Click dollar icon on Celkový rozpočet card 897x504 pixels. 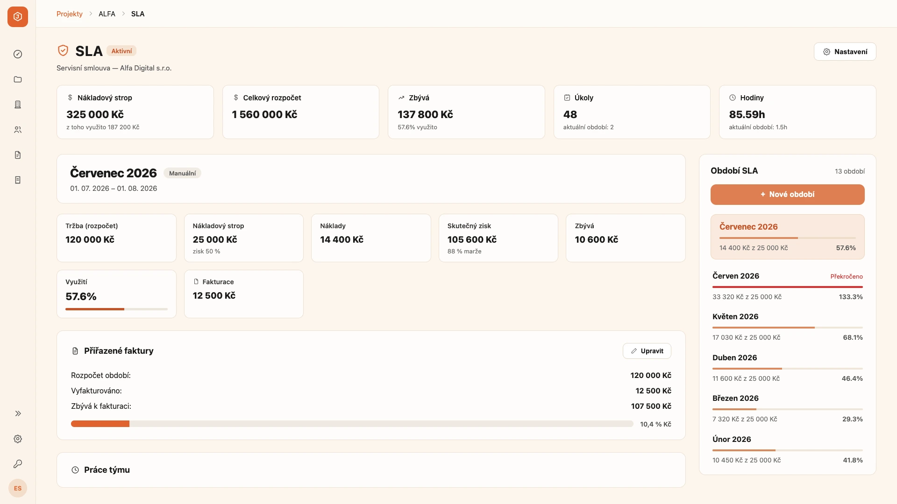point(236,98)
